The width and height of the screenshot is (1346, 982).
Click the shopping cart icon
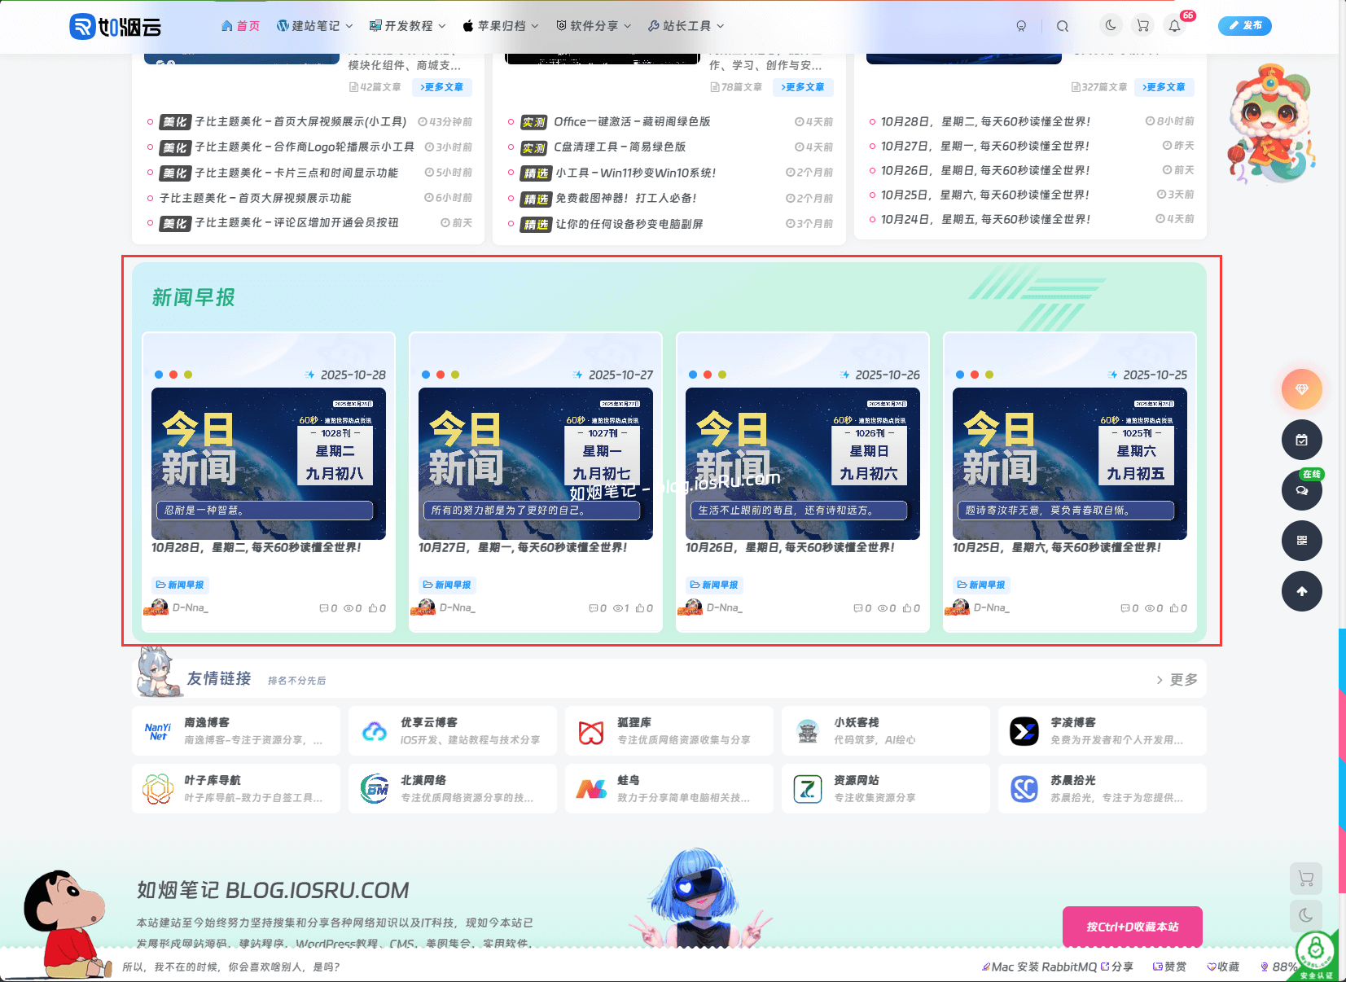(x=1142, y=25)
